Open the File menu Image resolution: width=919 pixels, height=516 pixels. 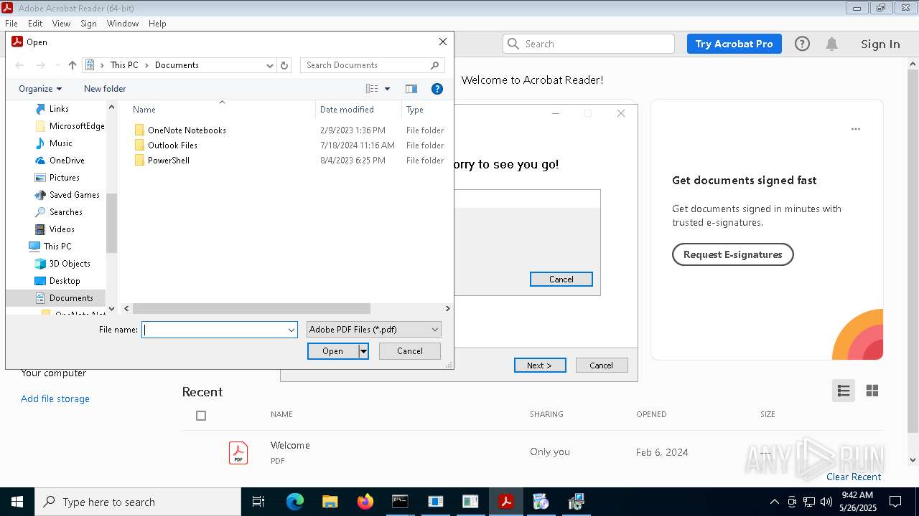point(11,24)
